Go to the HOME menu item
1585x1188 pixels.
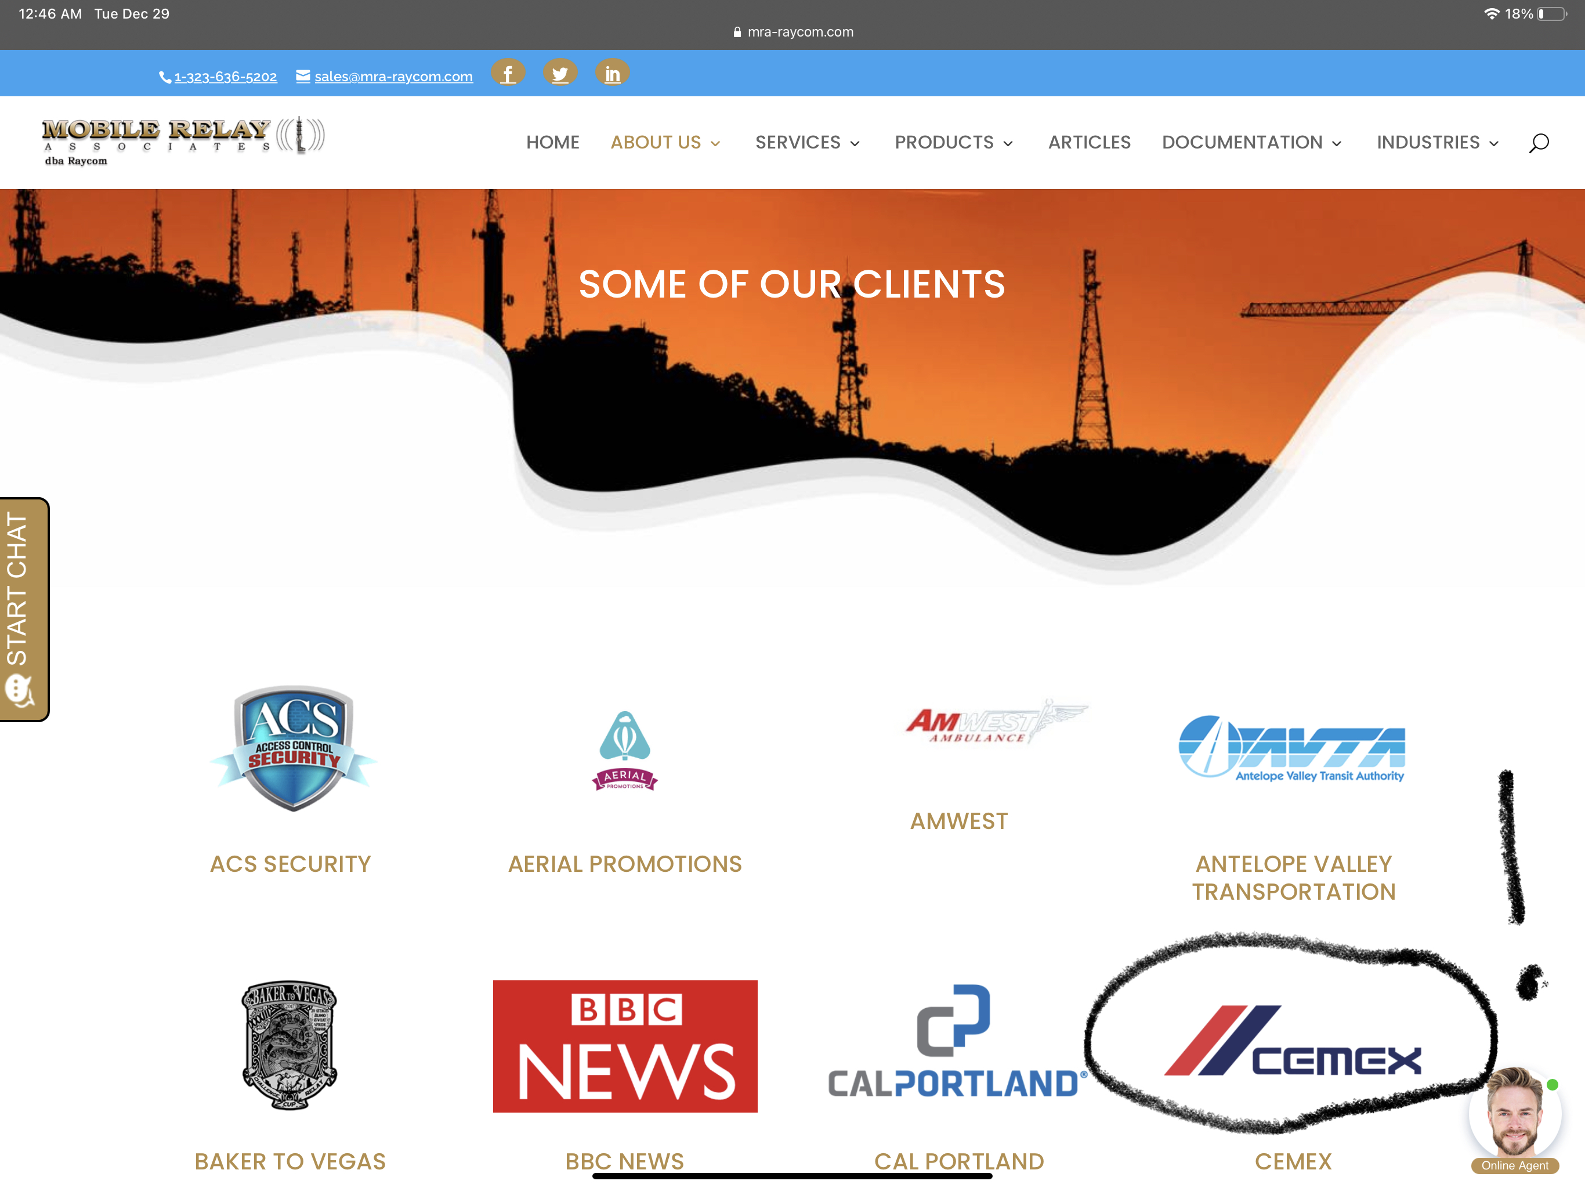click(552, 143)
